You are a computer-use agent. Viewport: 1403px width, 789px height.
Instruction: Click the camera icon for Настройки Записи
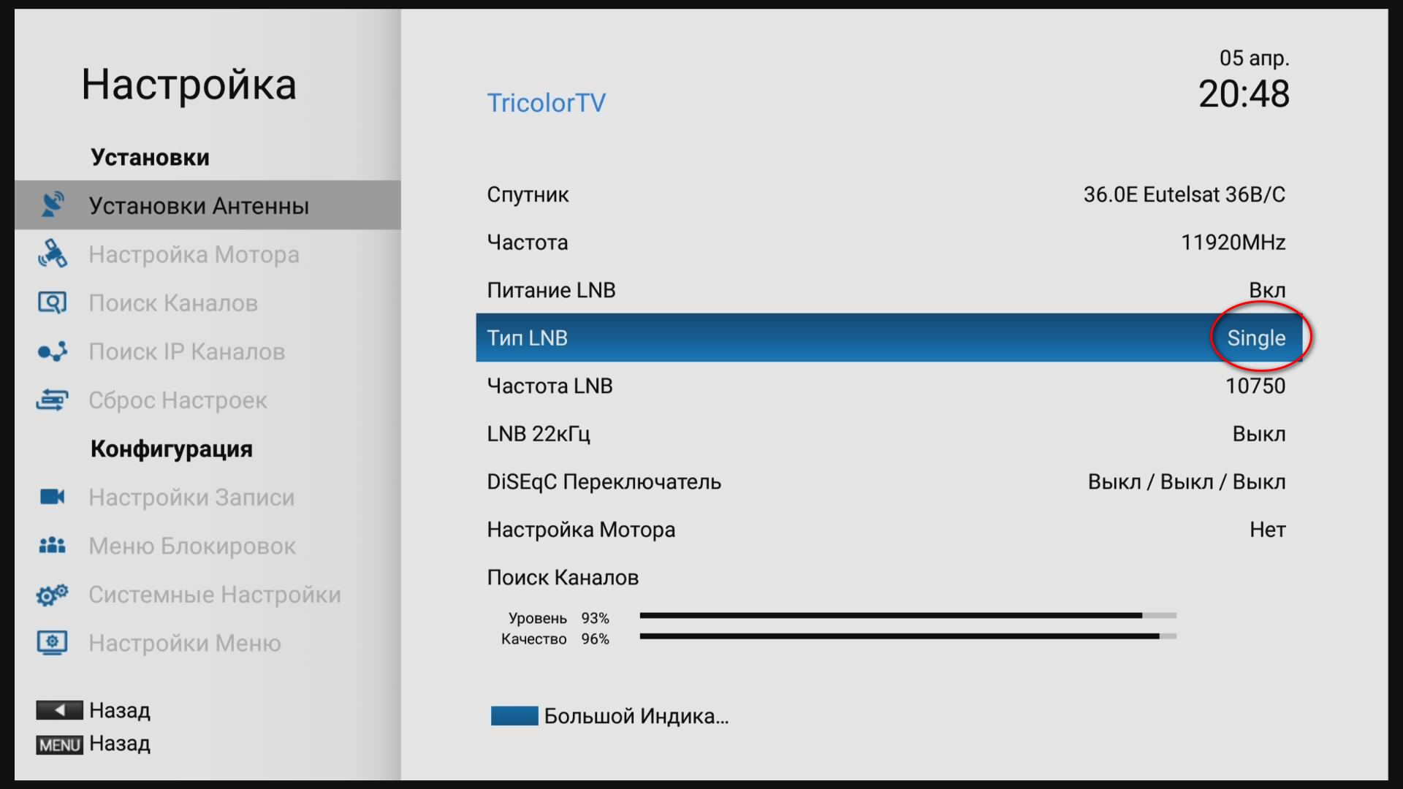click(52, 497)
